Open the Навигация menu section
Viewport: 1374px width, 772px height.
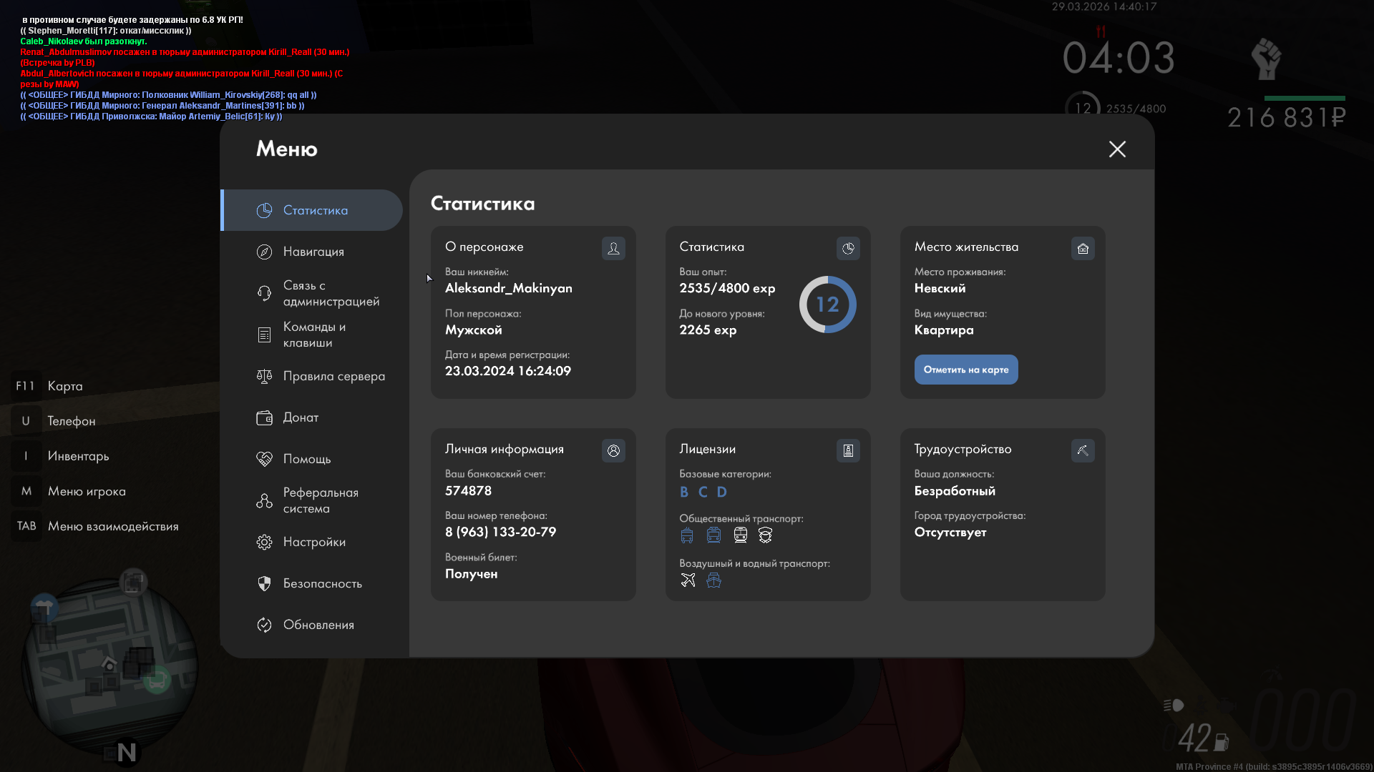(x=313, y=252)
